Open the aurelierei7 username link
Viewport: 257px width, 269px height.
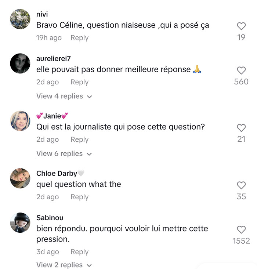tap(54, 59)
